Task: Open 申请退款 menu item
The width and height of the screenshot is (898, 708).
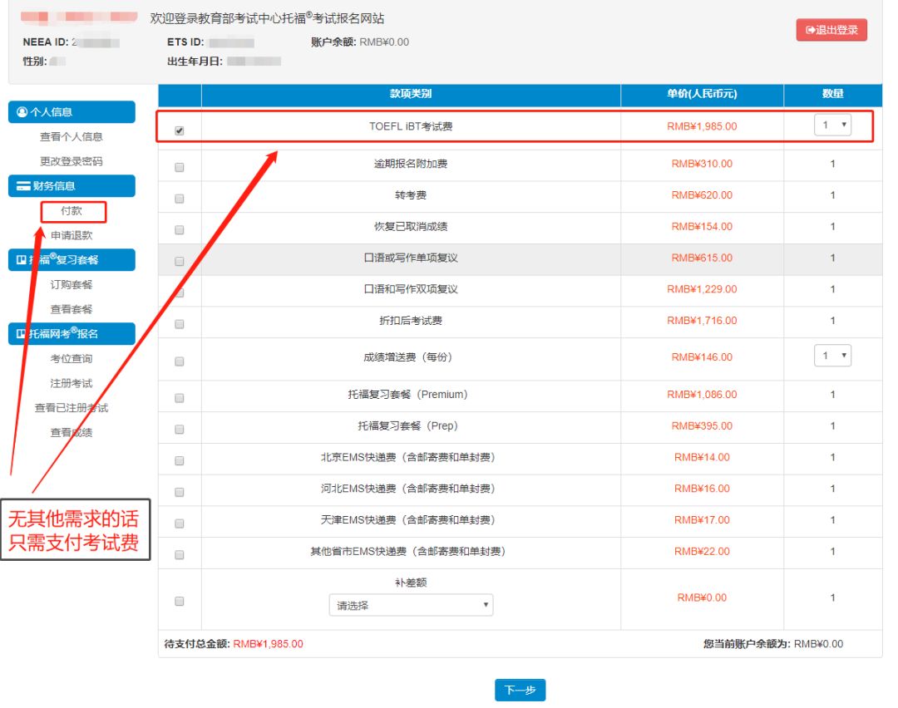Action: tap(72, 236)
